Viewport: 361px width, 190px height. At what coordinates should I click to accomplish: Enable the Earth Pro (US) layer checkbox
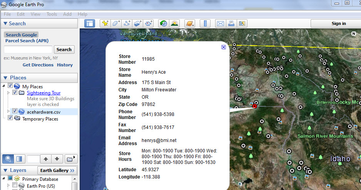tap(15, 185)
